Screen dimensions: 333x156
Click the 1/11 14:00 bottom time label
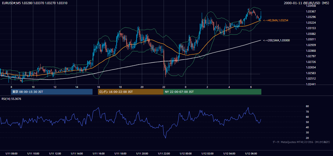pos(77,153)
